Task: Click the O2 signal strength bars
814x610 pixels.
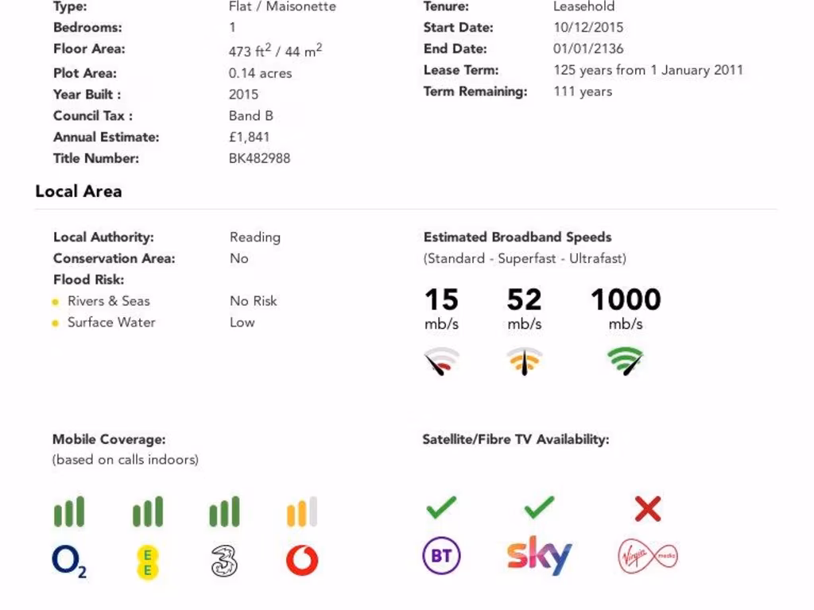Action: coord(69,512)
